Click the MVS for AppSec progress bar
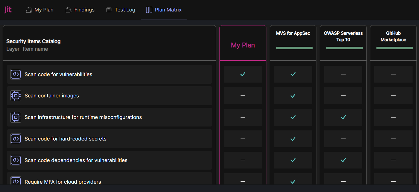 point(294,48)
